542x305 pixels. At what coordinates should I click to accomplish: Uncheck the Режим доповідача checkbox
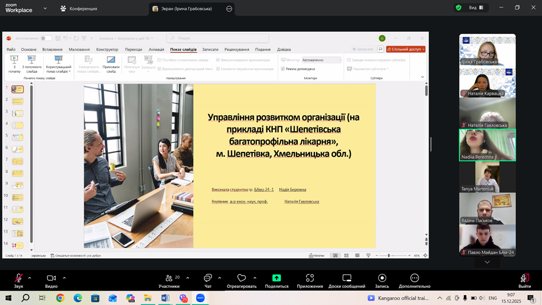pos(283,69)
